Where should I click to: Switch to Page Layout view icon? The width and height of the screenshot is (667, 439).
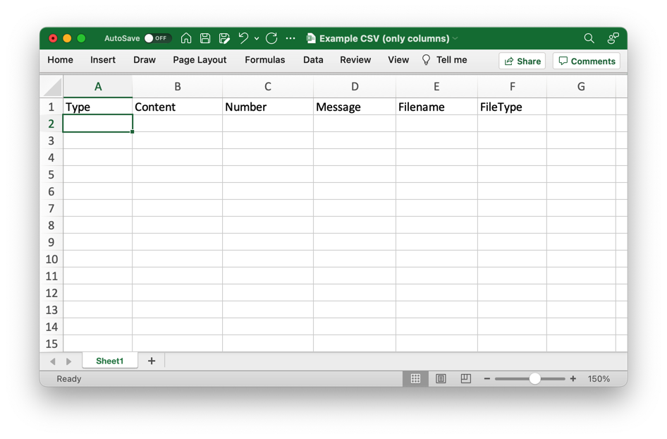pyautogui.click(x=441, y=378)
